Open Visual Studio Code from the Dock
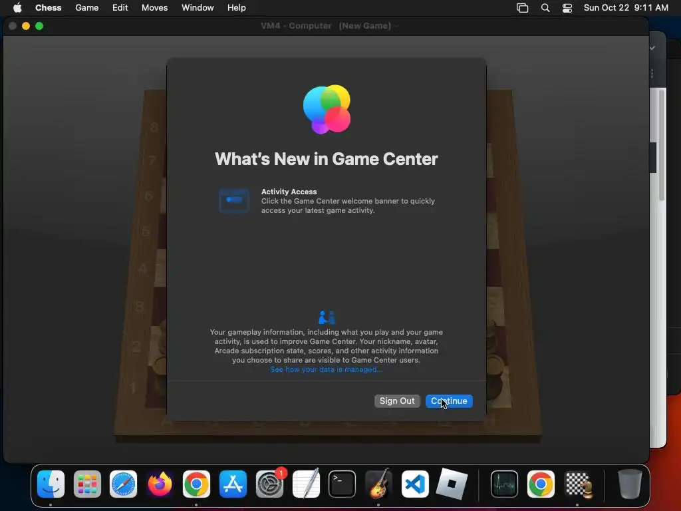 click(415, 484)
